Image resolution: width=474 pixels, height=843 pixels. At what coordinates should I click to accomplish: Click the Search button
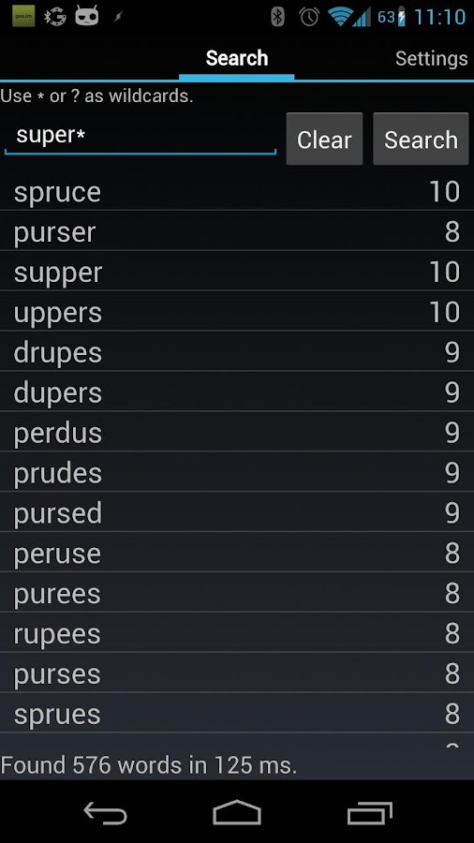coord(421,140)
